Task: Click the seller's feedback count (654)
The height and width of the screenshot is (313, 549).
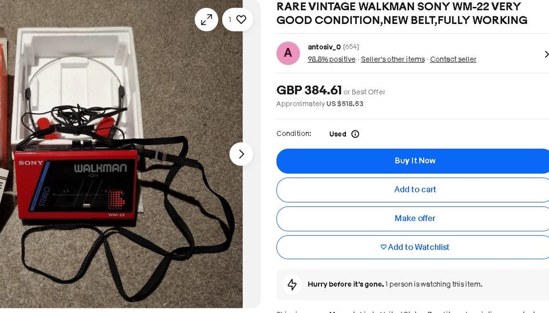Action: [351, 47]
